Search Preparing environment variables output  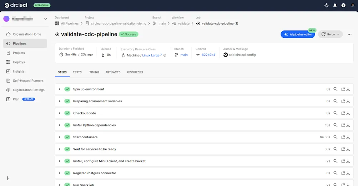pos(336,101)
